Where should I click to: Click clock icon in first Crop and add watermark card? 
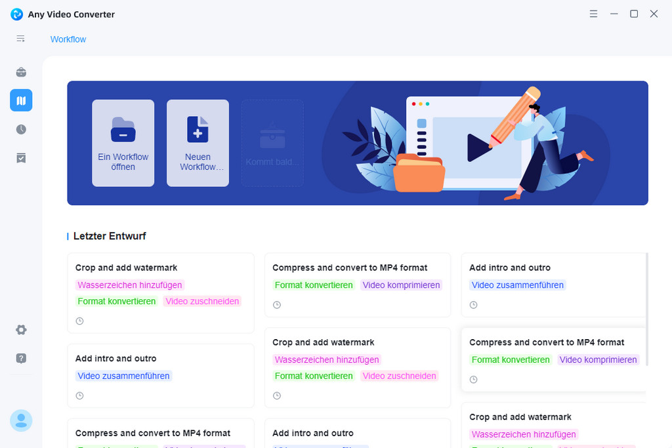[79, 321]
